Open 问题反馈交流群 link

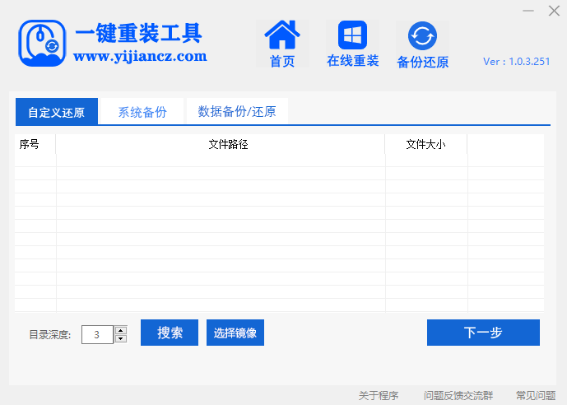(458, 396)
